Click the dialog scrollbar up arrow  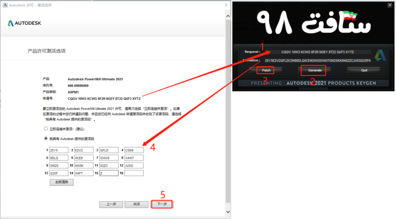[228, 16]
